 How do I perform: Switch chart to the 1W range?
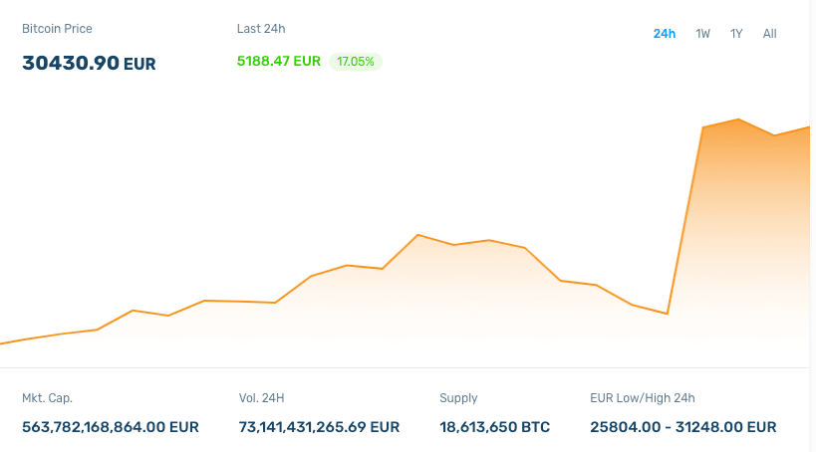(702, 34)
